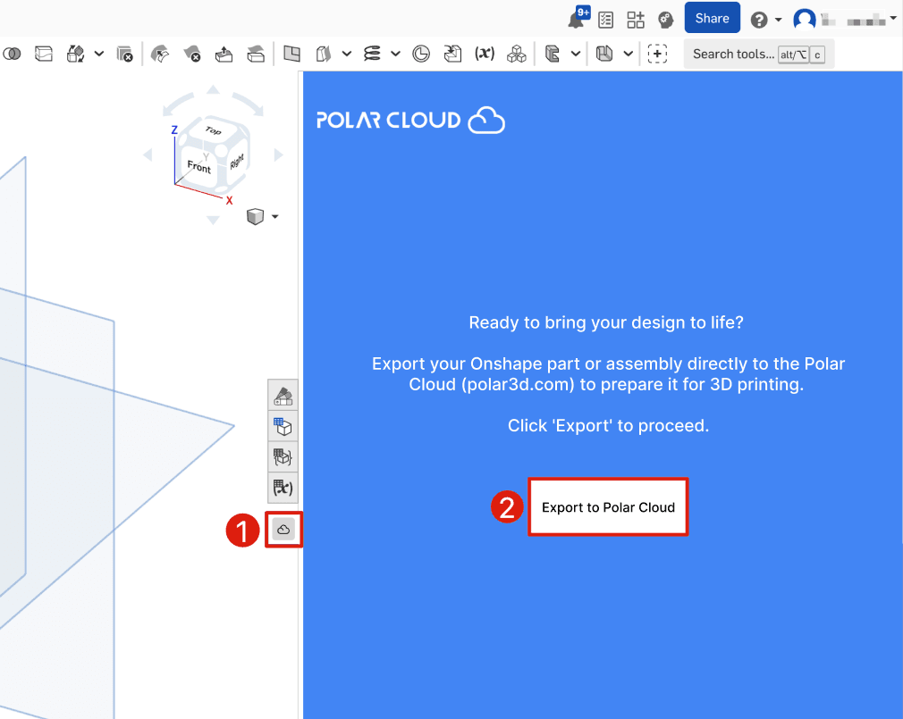Rotate view using the view cube's right arrow
Image resolution: width=903 pixels, height=719 pixels.
pos(278,155)
